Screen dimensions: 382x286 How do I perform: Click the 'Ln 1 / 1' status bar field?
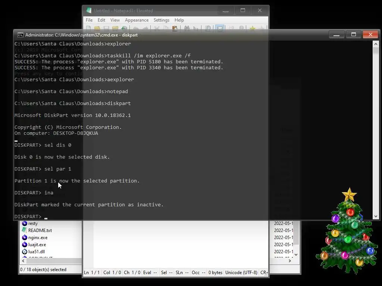[x=92, y=273]
